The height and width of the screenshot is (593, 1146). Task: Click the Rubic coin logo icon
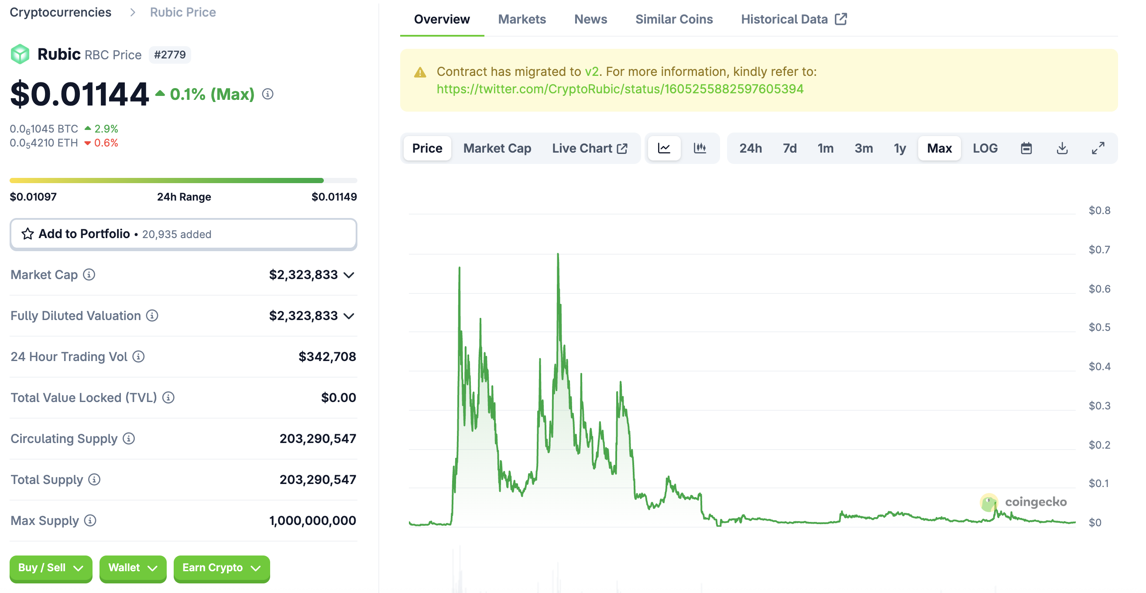point(20,54)
